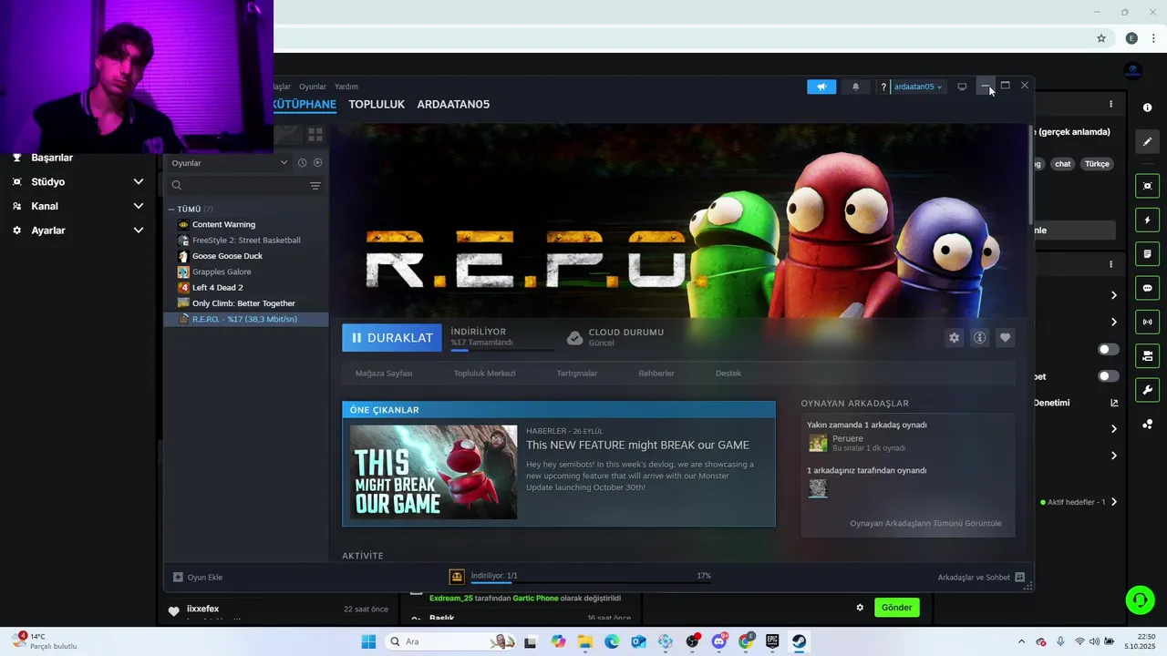This screenshot has height=656, width=1167.
Task: Open the Oyunlar library filter dropdown
Action: 230,163
